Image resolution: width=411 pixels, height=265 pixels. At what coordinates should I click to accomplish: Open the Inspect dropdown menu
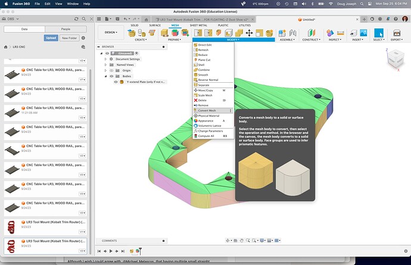(335, 40)
